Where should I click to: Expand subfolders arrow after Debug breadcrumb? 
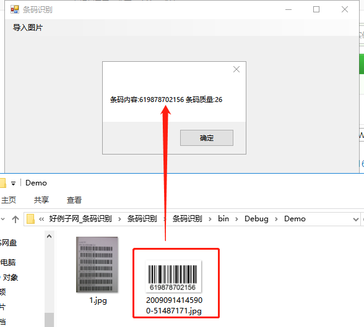tap(276, 219)
